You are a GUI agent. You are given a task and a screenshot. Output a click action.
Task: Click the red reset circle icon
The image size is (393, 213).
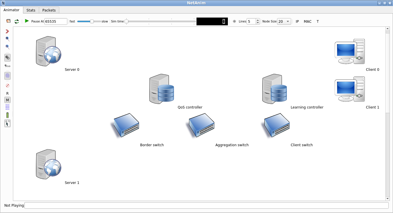(7, 85)
